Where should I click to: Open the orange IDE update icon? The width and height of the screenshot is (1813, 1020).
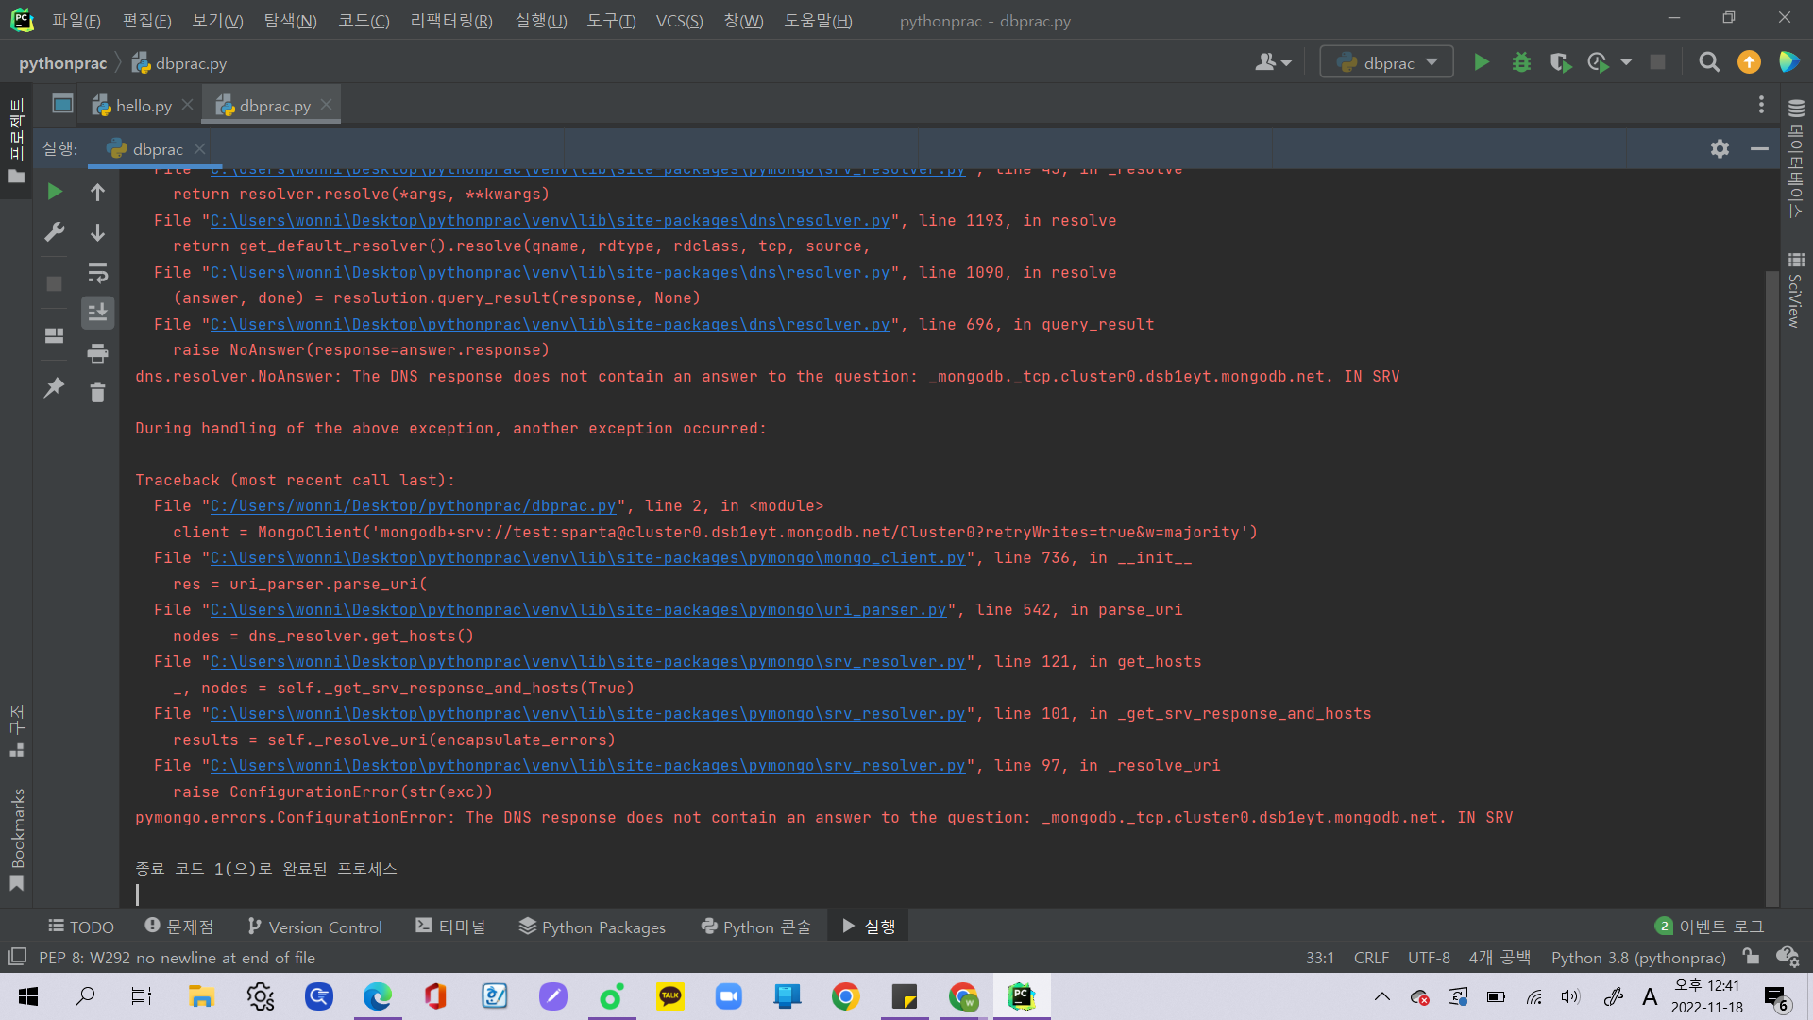(x=1749, y=62)
